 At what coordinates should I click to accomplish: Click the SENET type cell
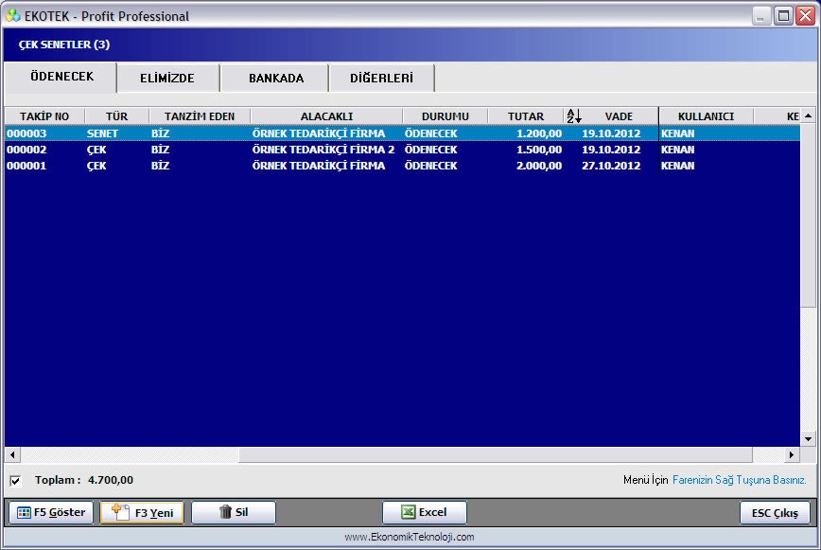(x=102, y=133)
